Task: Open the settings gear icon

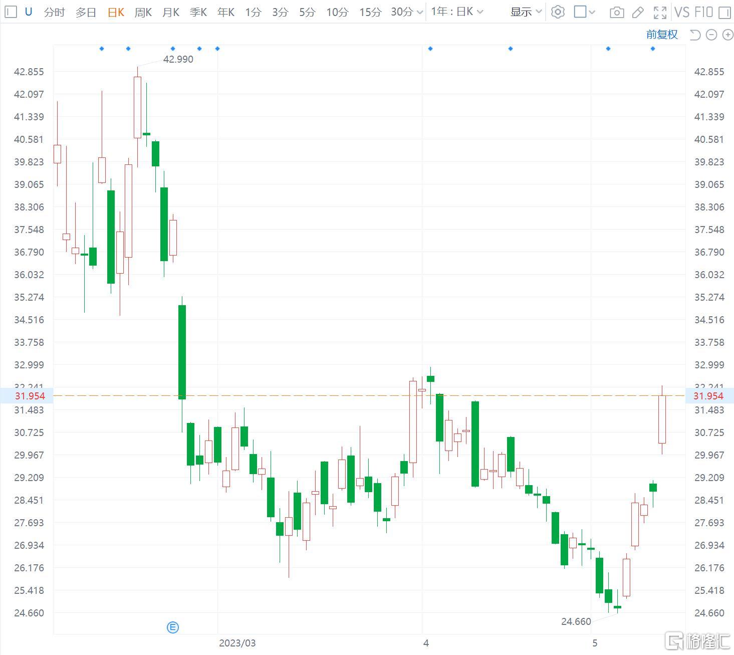Action: (558, 12)
